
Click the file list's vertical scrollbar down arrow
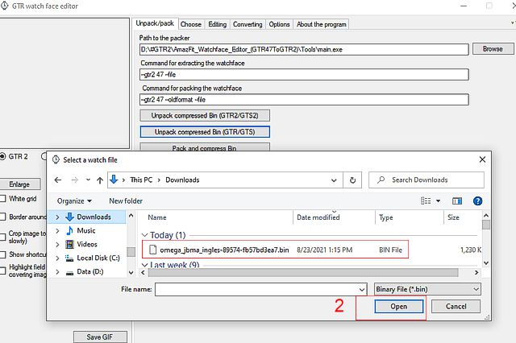(x=486, y=263)
